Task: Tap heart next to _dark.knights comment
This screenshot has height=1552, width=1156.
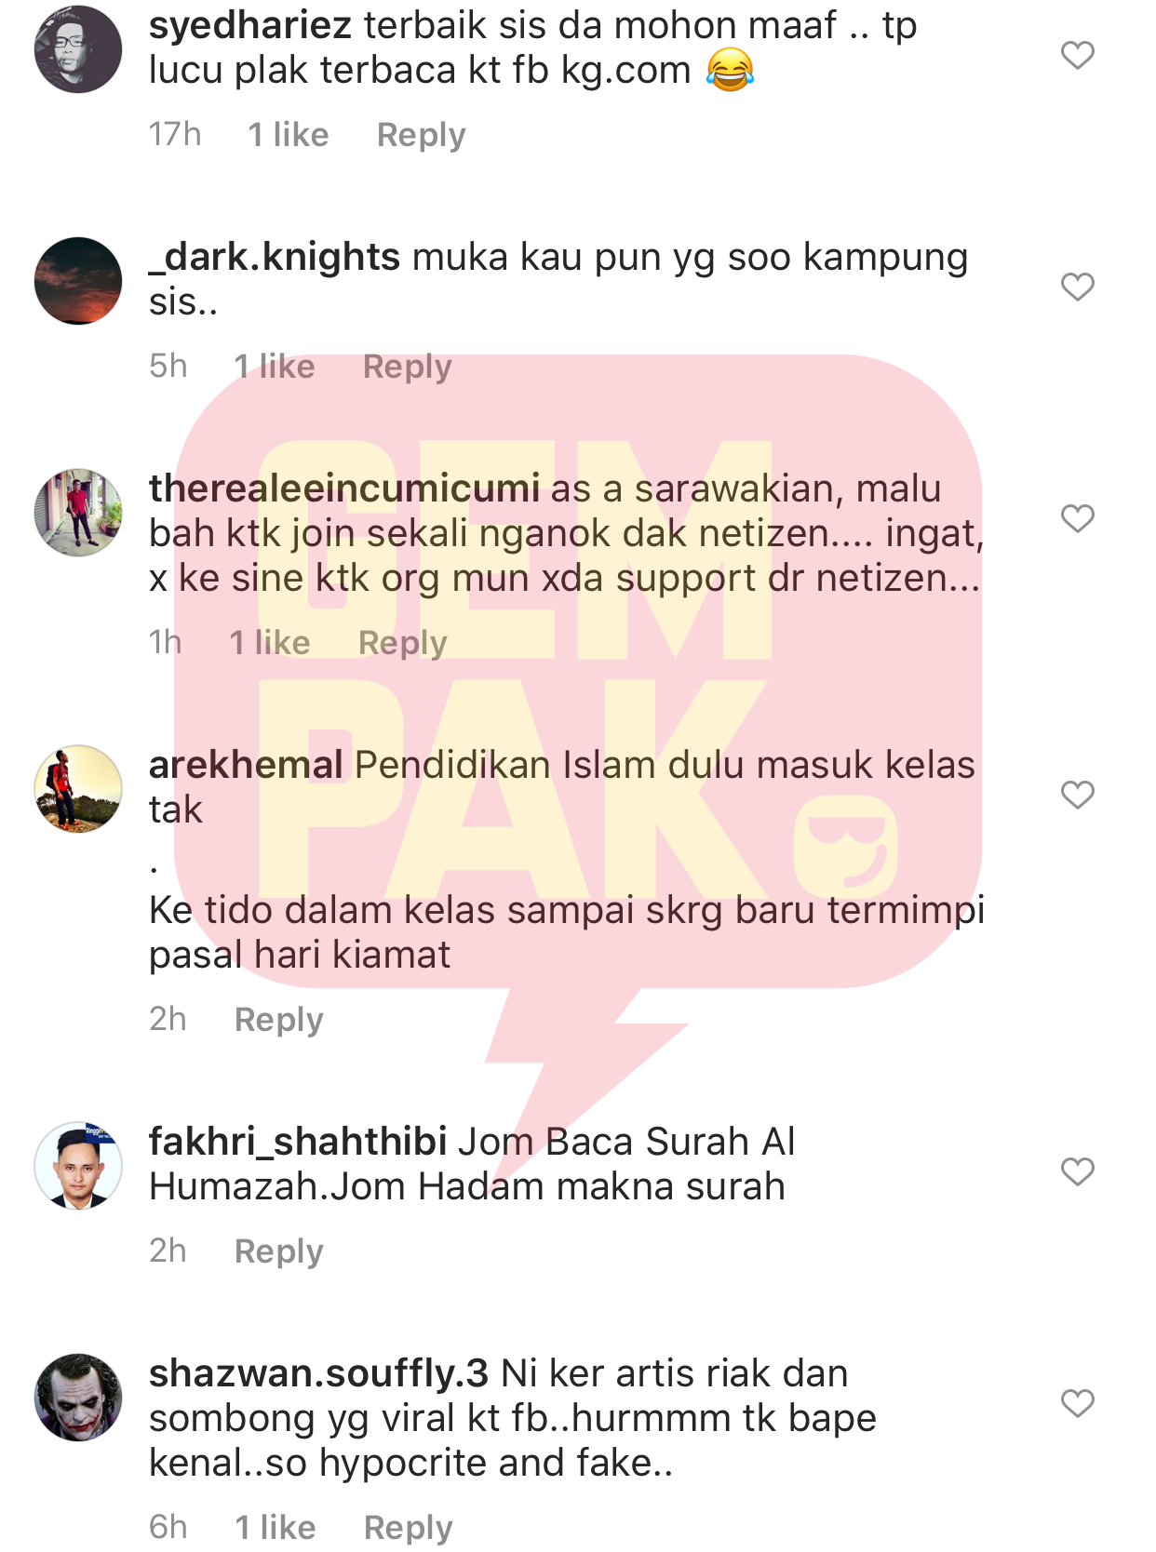Action: 1077,287
